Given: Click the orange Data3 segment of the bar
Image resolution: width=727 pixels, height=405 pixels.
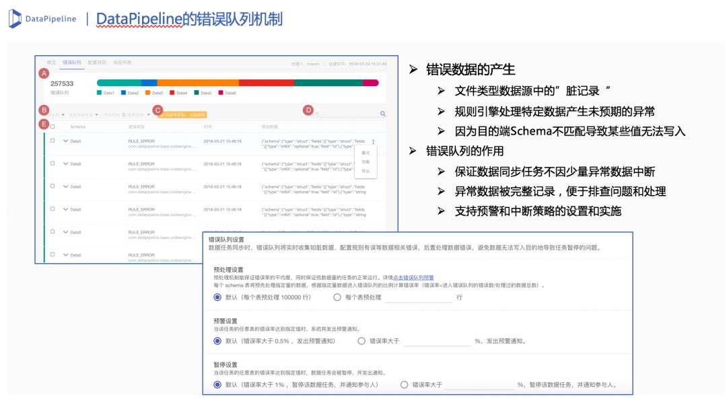Looking at the screenshot, I should click(198, 83).
